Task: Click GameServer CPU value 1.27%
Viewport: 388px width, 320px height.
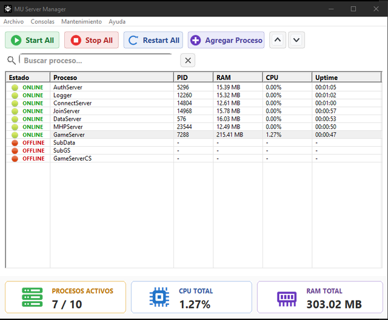Action: click(x=273, y=135)
